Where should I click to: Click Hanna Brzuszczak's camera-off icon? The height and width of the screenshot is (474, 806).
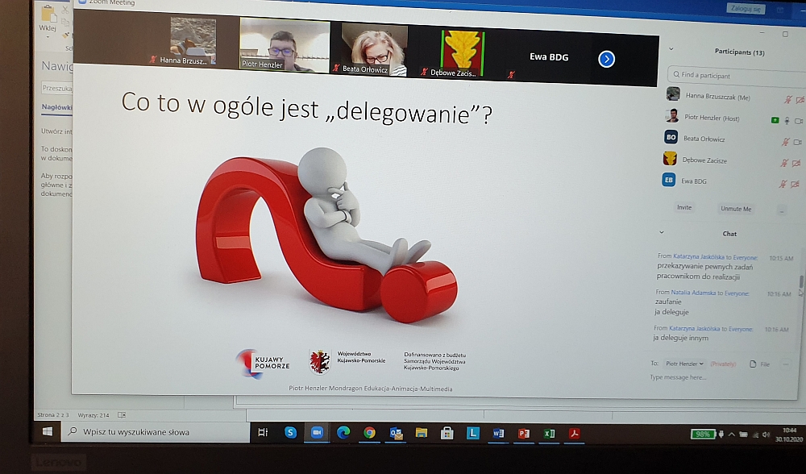[x=800, y=100]
